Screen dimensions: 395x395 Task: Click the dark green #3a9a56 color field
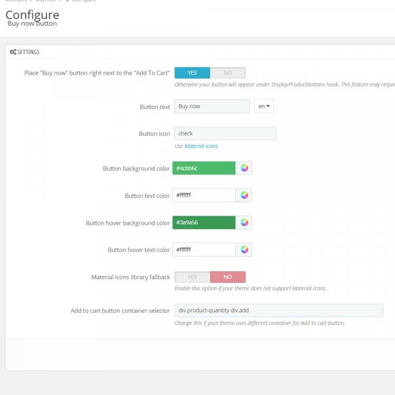204,222
